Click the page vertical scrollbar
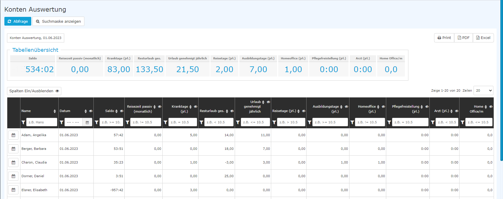The width and height of the screenshot is (503, 199). pyautogui.click(x=501, y=80)
